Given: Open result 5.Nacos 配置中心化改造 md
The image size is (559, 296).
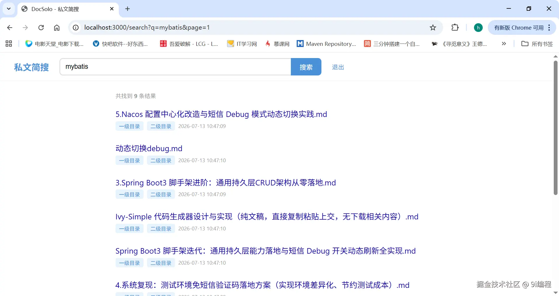Looking at the screenshot, I should point(221,114).
